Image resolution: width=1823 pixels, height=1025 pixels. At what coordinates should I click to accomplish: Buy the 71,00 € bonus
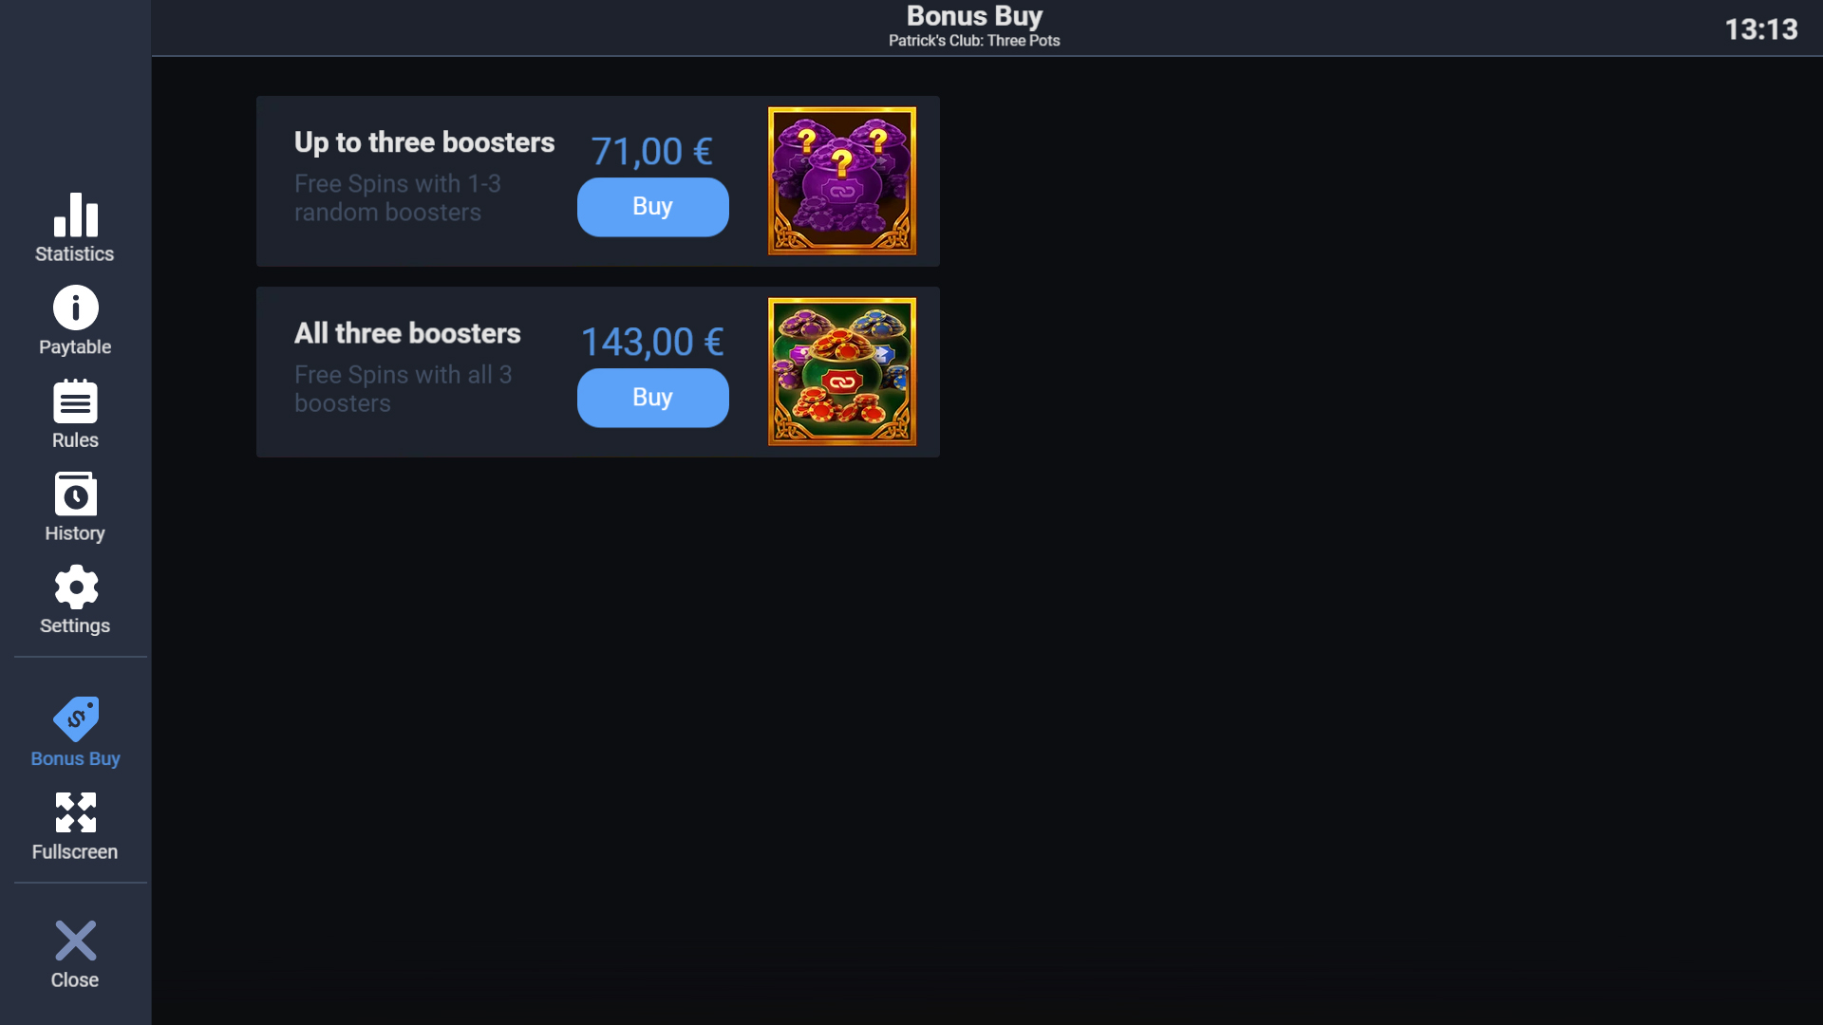[653, 207]
